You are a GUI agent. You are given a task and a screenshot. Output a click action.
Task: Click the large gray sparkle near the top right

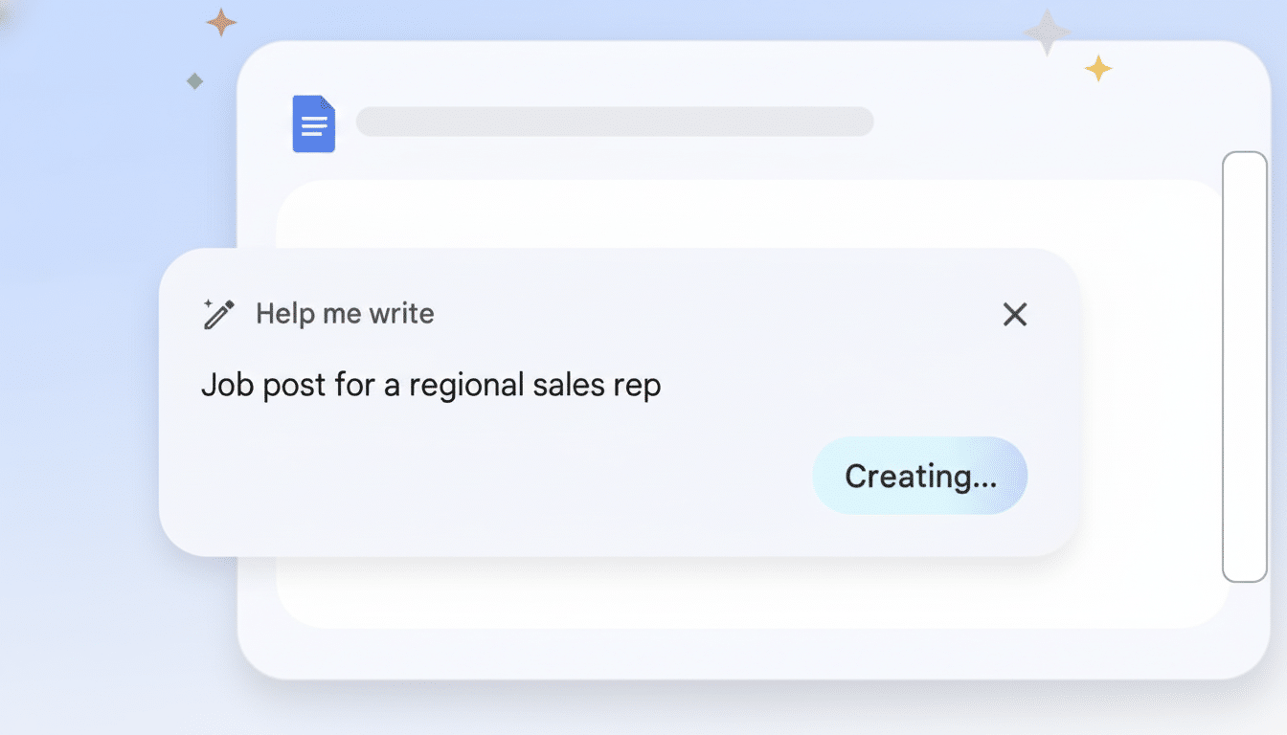click(1047, 33)
